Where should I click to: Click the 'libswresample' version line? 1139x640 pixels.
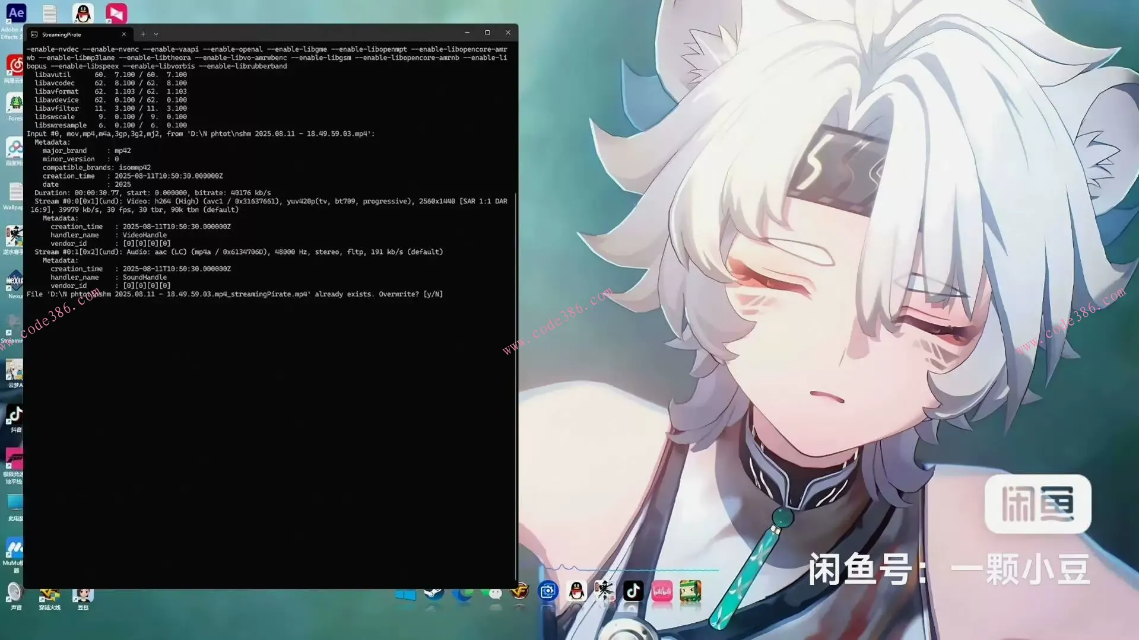pyautogui.click(x=110, y=125)
